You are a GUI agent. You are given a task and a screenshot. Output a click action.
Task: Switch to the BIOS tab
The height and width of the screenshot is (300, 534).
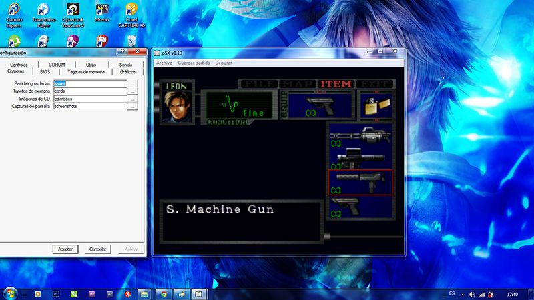[45, 72]
